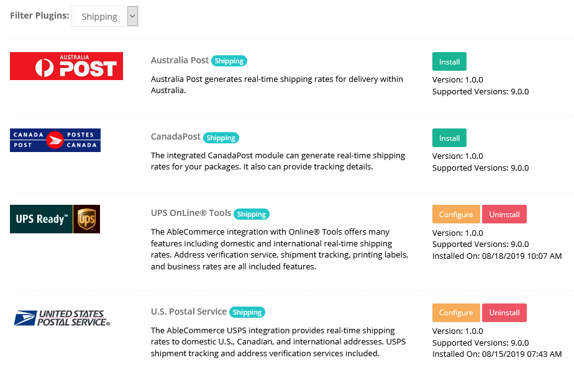The height and width of the screenshot is (368, 574).
Task: Install the Australia Post plugin
Action: [449, 61]
